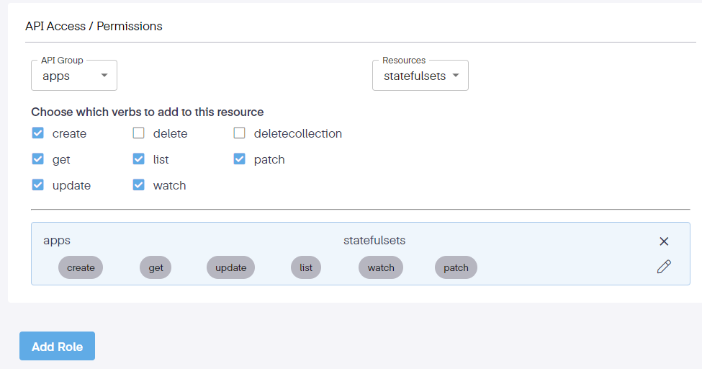Toggle the list verb checkbox
The height and width of the screenshot is (369, 702).
139,159
